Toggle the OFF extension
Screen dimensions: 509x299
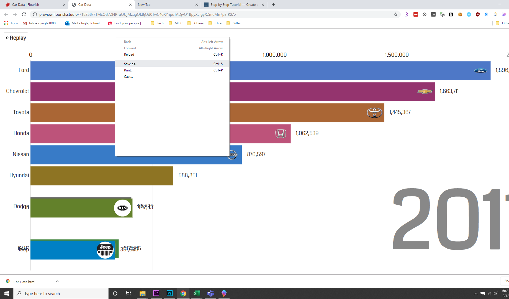click(x=433, y=14)
